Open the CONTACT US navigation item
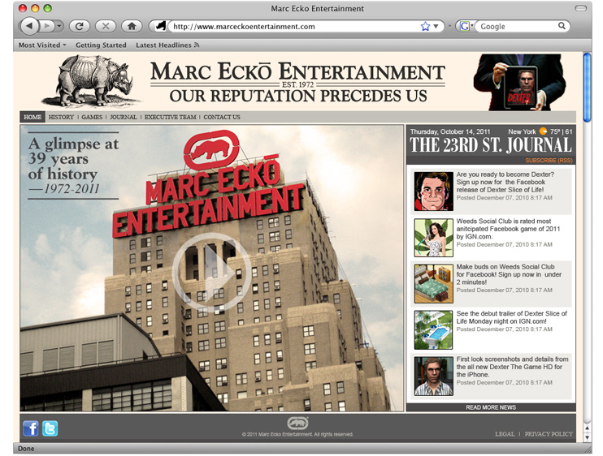Screen dimensions: 603x456 pos(222,117)
